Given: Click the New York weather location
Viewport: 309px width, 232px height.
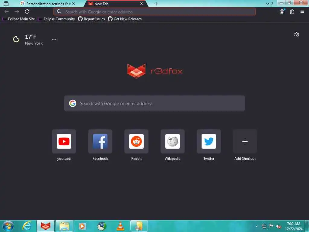Looking at the screenshot, I should pyautogui.click(x=34, y=43).
